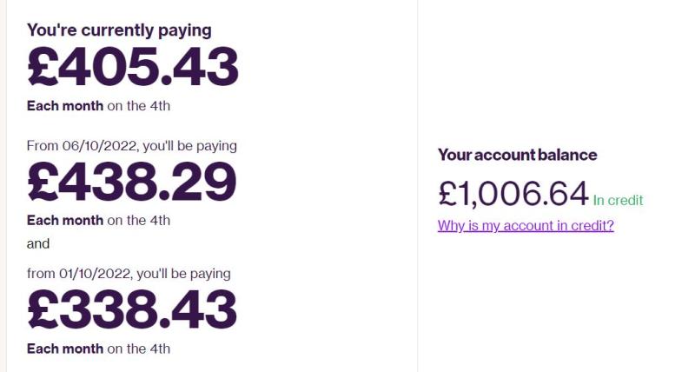
Task: Click the word 'and' between payment sections
Action: point(38,244)
